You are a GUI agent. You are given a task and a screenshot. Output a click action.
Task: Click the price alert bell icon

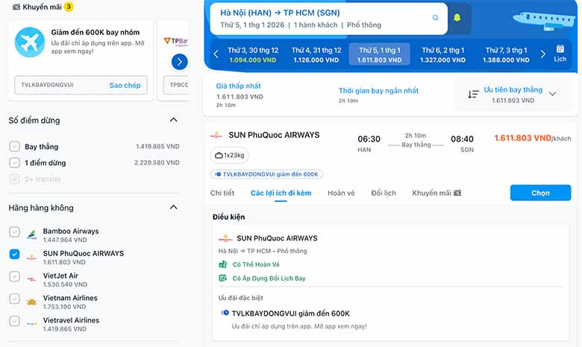[x=457, y=17]
